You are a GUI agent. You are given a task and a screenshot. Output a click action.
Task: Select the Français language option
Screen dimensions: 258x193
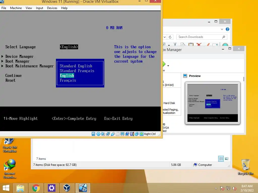(68, 80)
